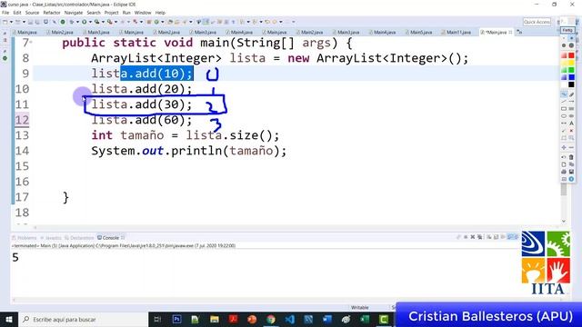582x327 pixels.
Task: Pick the yellow color swatch in the annotation palette
Action: 572,63
